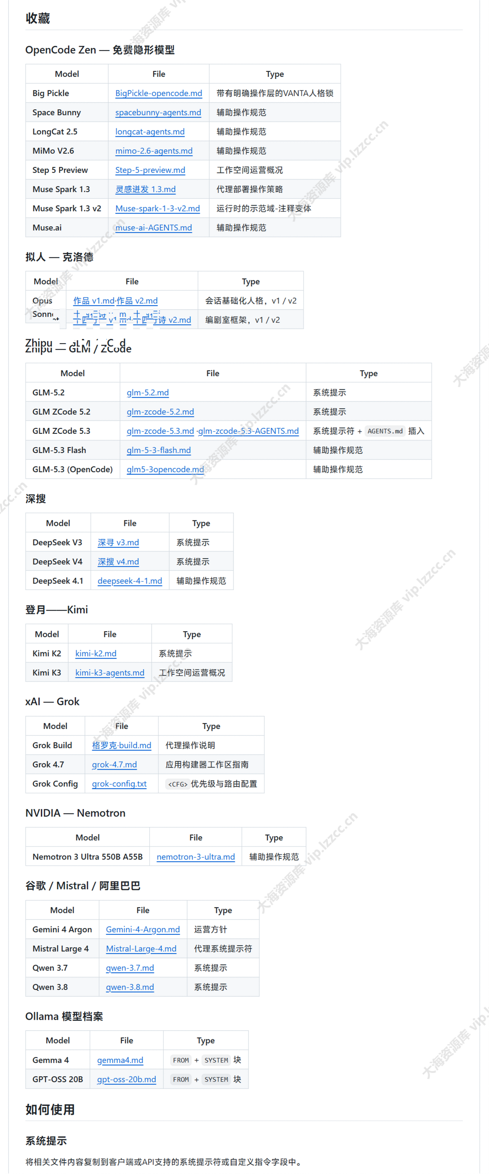Open the grok-4.7.md link

[x=114, y=764]
